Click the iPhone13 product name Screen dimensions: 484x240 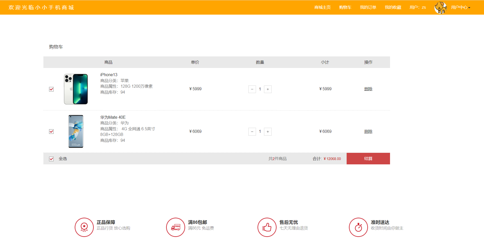(109, 75)
